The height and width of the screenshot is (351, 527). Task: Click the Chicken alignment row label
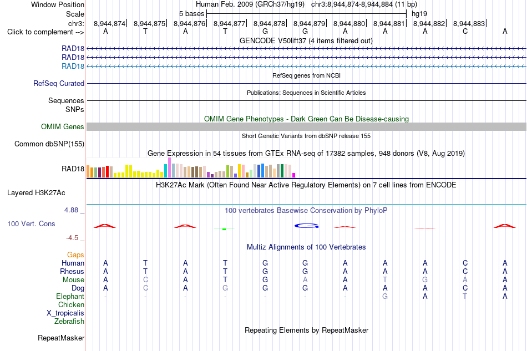pos(71,304)
